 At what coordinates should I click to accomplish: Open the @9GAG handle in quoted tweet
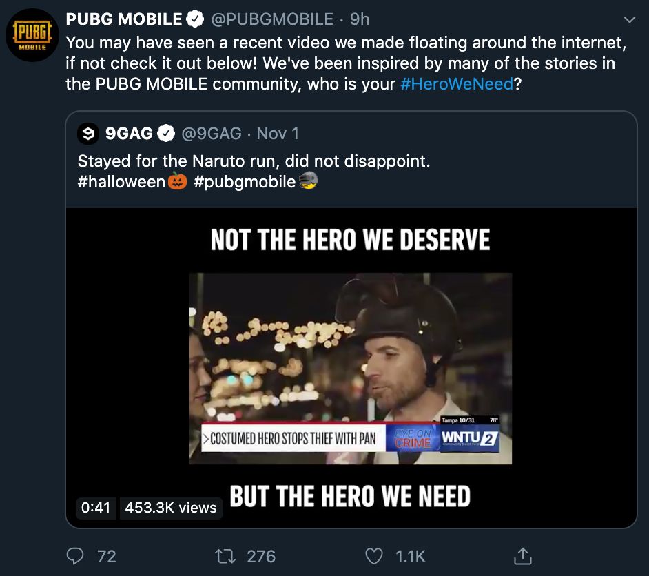[212, 133]
